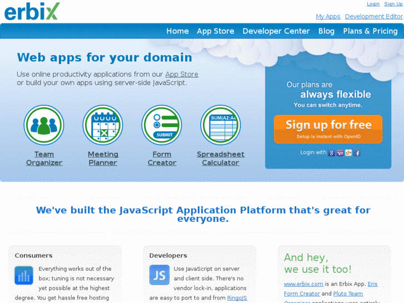Viewport: 404px width, 303px height.
Task: Open the My Apps link
Action: coord(328,17)
